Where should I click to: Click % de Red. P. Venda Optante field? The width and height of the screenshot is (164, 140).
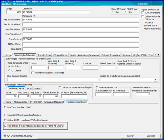pos(129,68)
